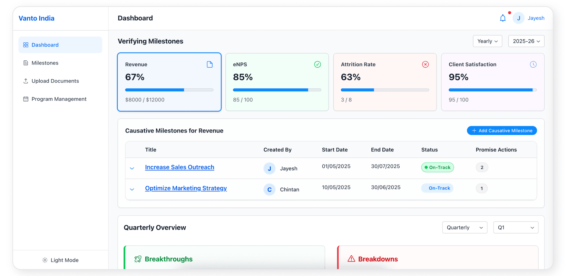The height and width of the screenshot is (276, 566).
Task: Expand the Increase Sales Outreach row chevron
Action: (x=132, y=168)
